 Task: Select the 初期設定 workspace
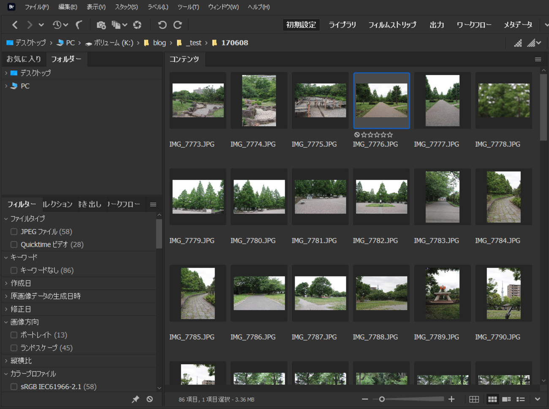(x=301, y=25)
